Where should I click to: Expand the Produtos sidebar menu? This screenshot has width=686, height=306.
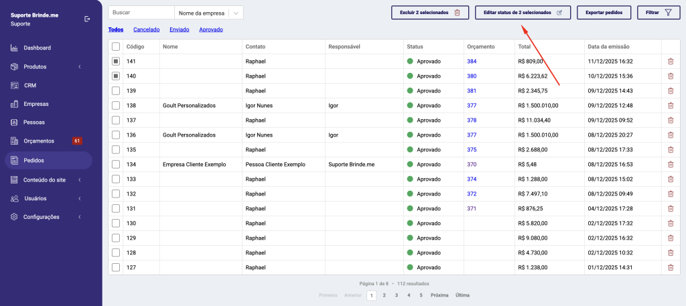(79, 66)
